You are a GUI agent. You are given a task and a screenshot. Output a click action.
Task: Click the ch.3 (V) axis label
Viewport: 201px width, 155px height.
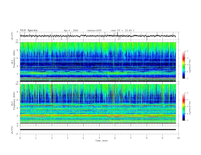point(12,130)
